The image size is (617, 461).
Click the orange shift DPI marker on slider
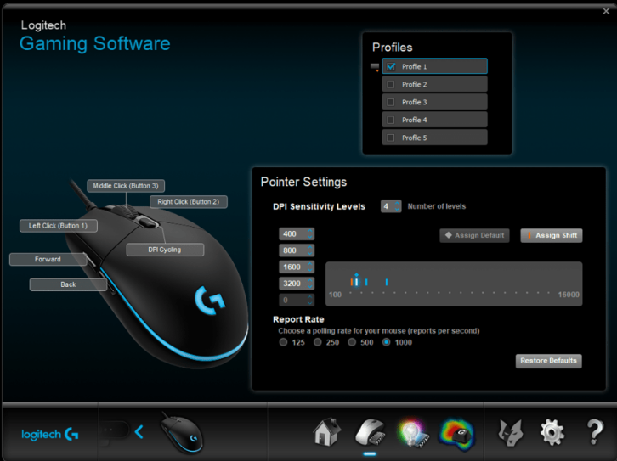(x=351, y=282)
